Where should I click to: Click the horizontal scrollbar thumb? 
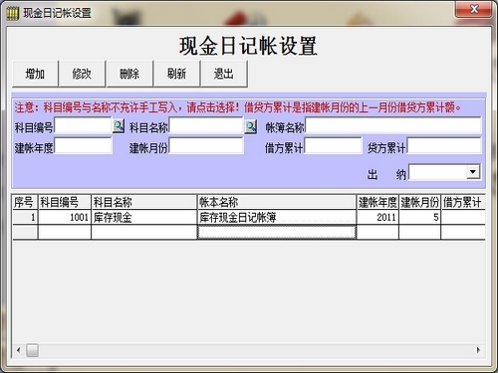[32, 350]
